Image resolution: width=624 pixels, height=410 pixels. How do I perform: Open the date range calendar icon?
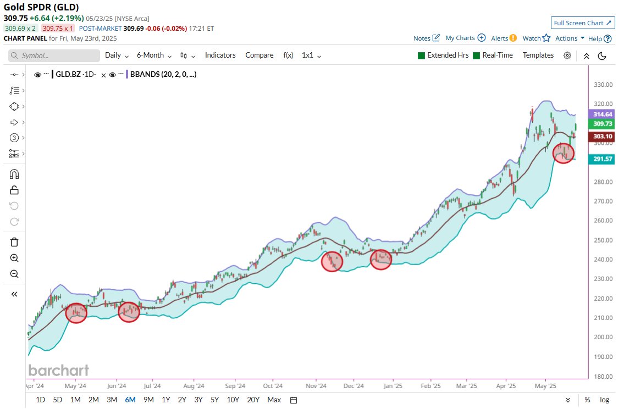click(294, 400)
